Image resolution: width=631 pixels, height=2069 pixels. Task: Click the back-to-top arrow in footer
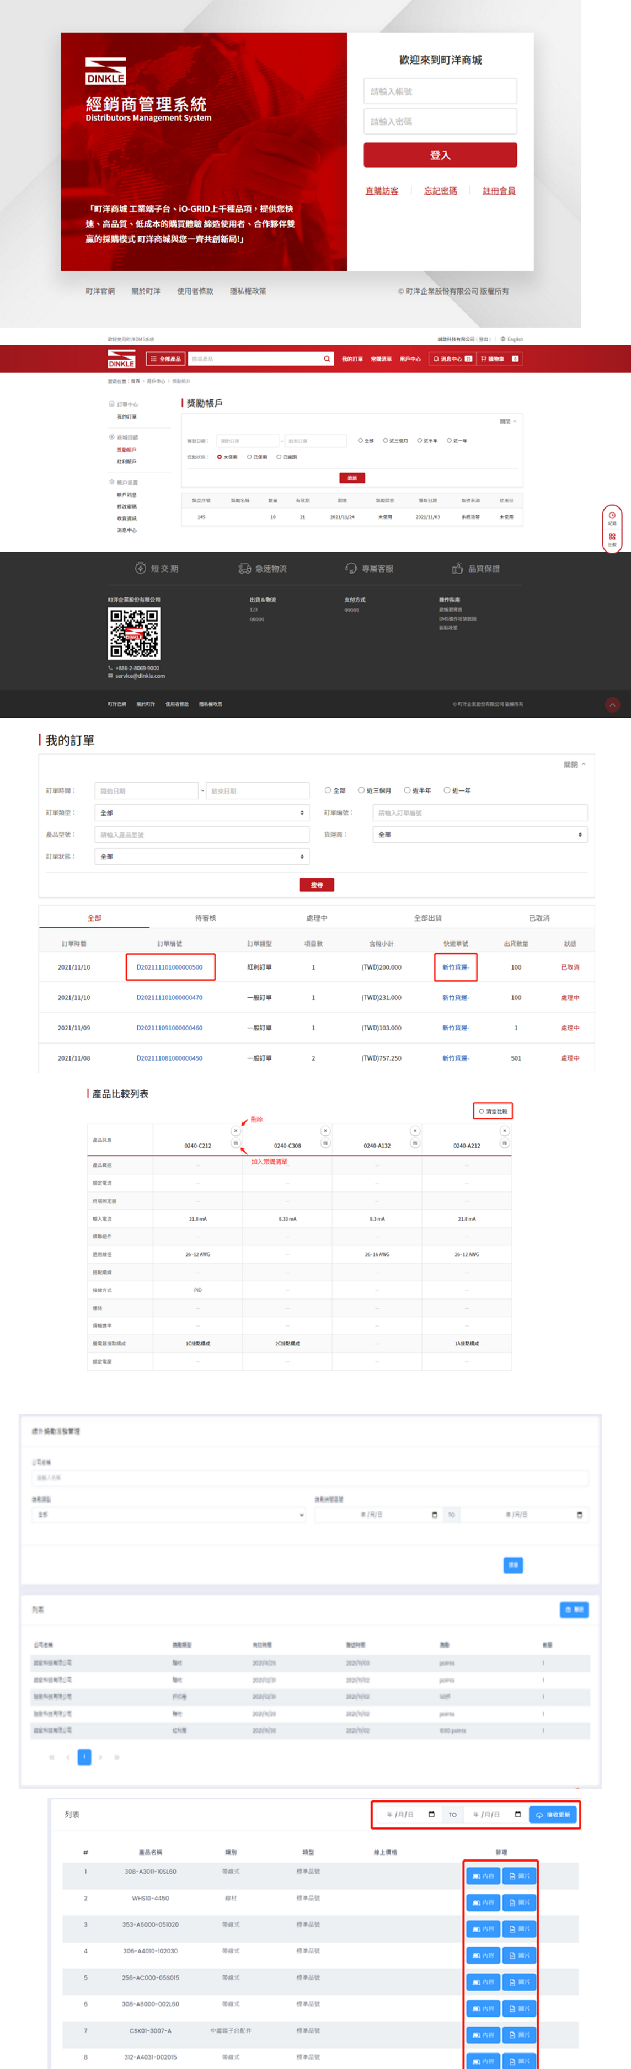[613, 704]
